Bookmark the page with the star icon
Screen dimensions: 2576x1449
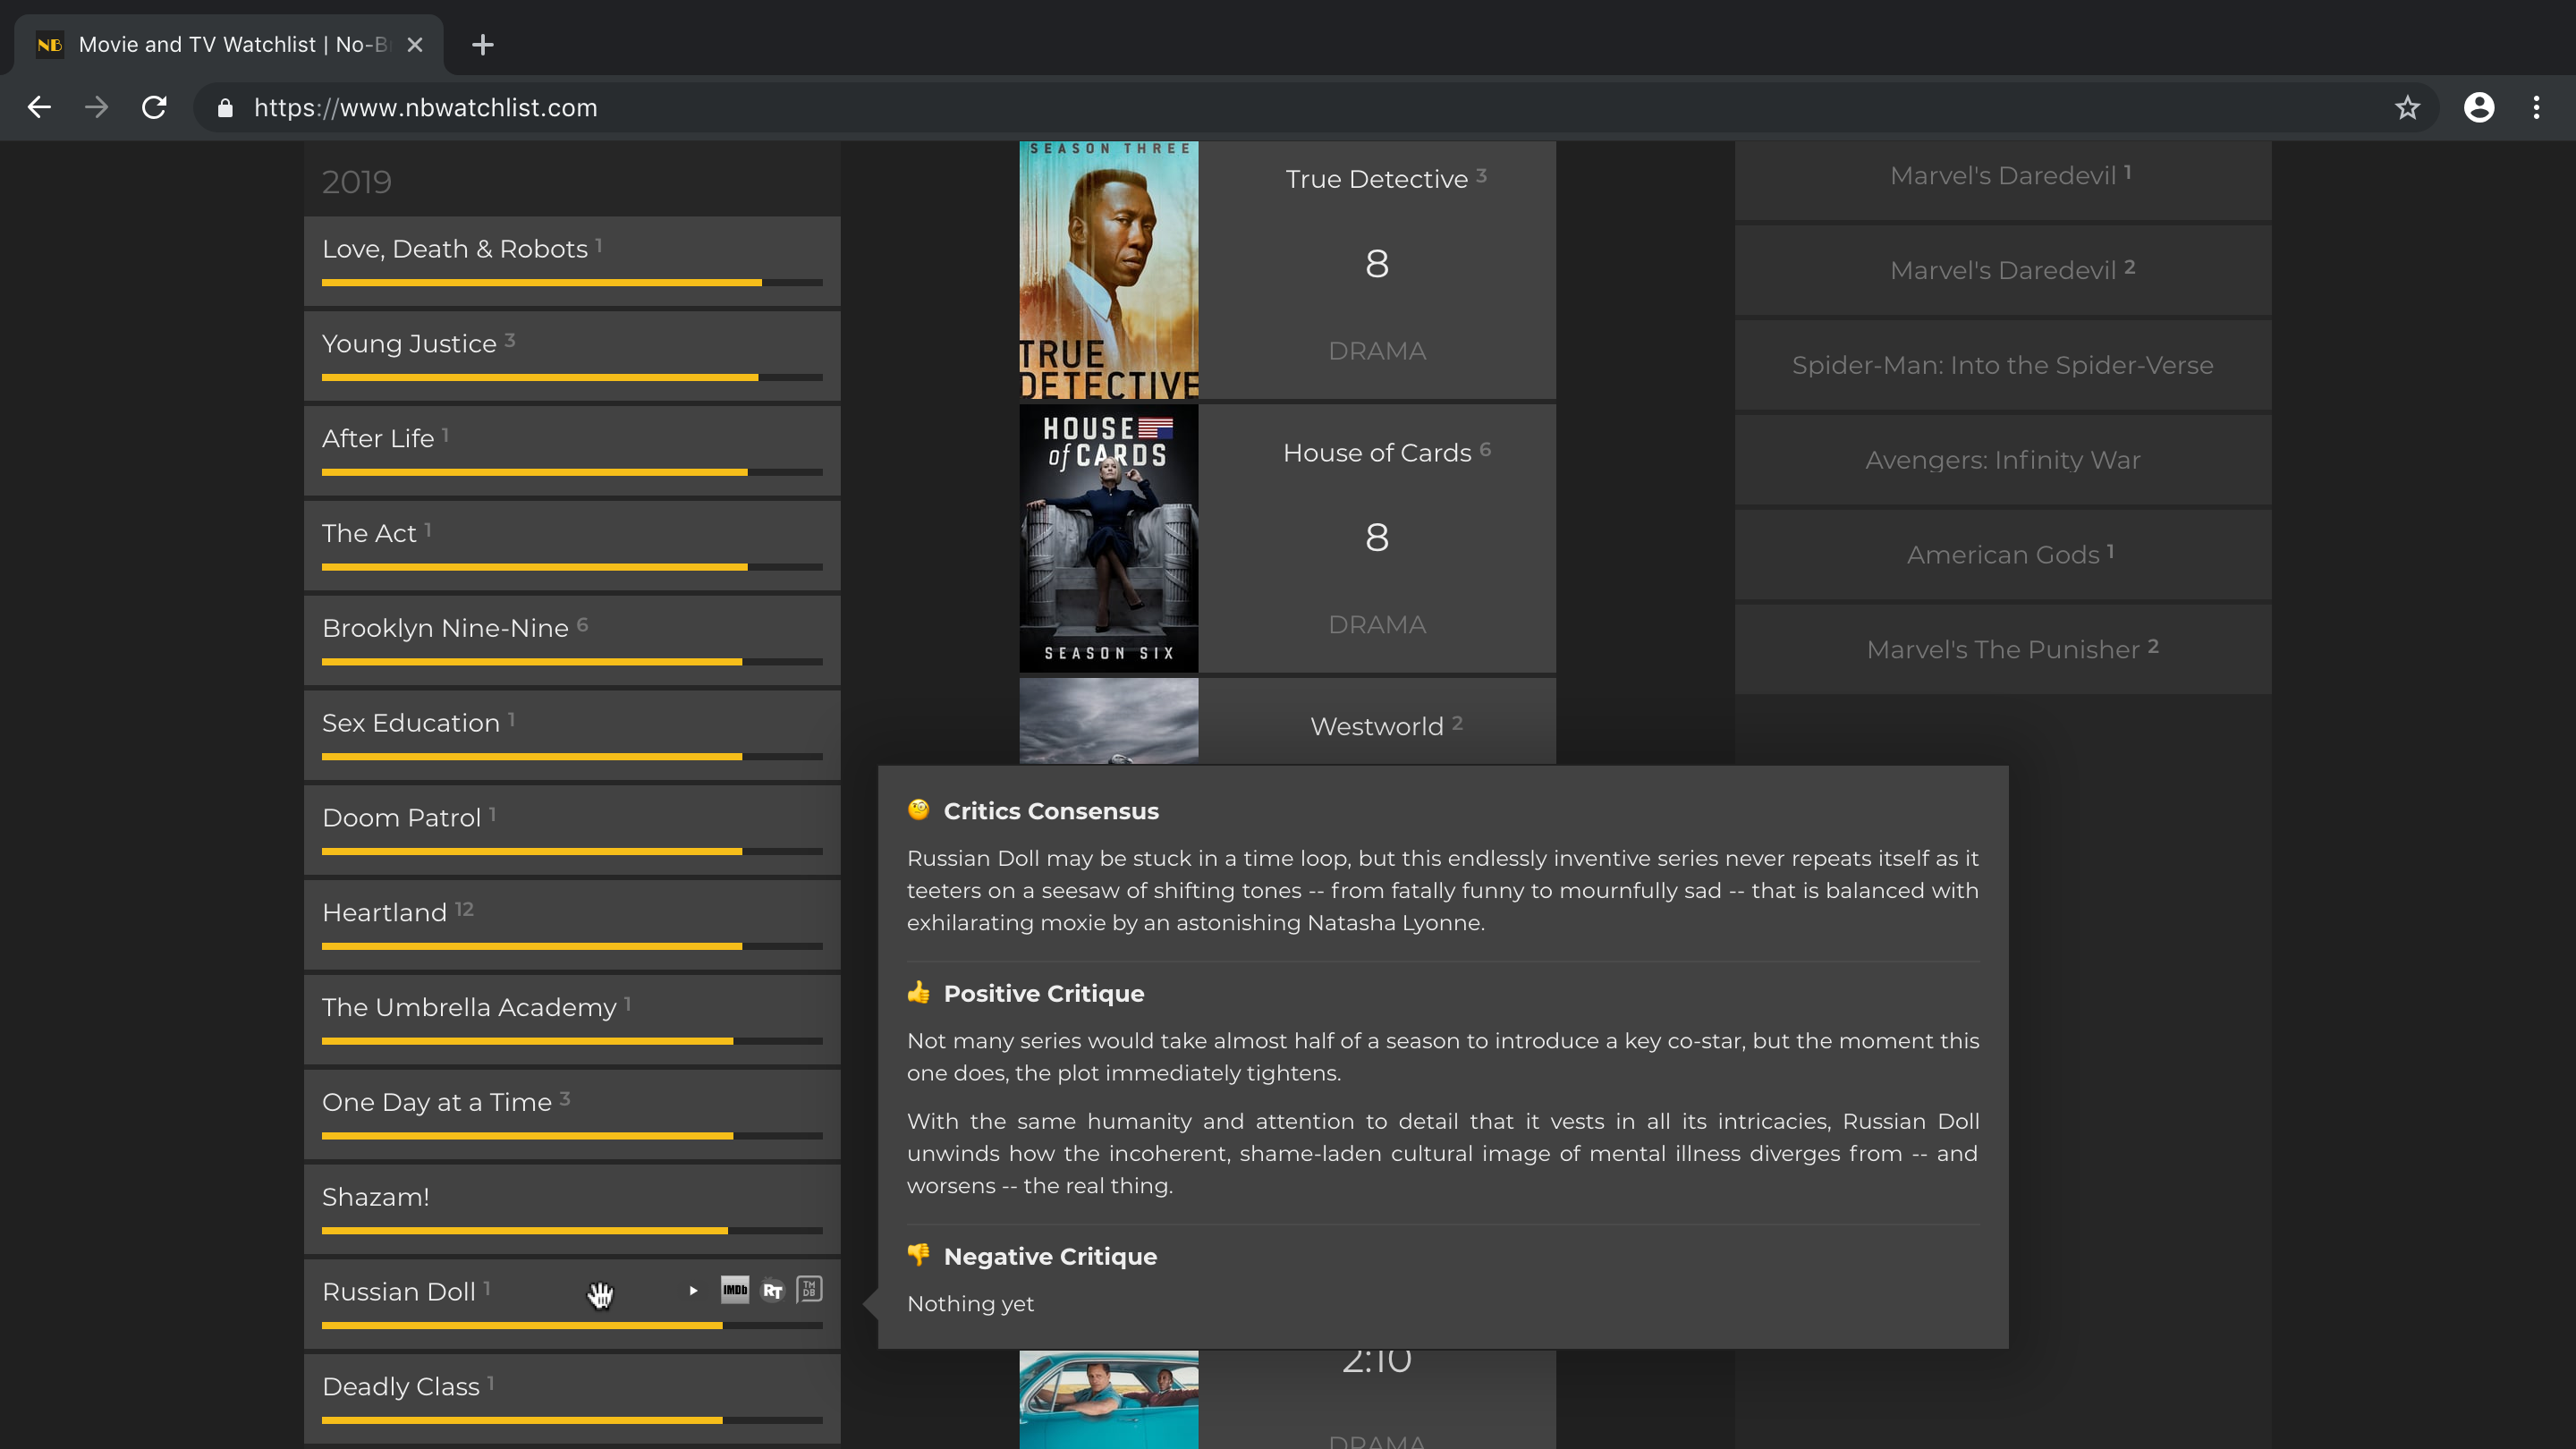click(x=2407, y=107)
